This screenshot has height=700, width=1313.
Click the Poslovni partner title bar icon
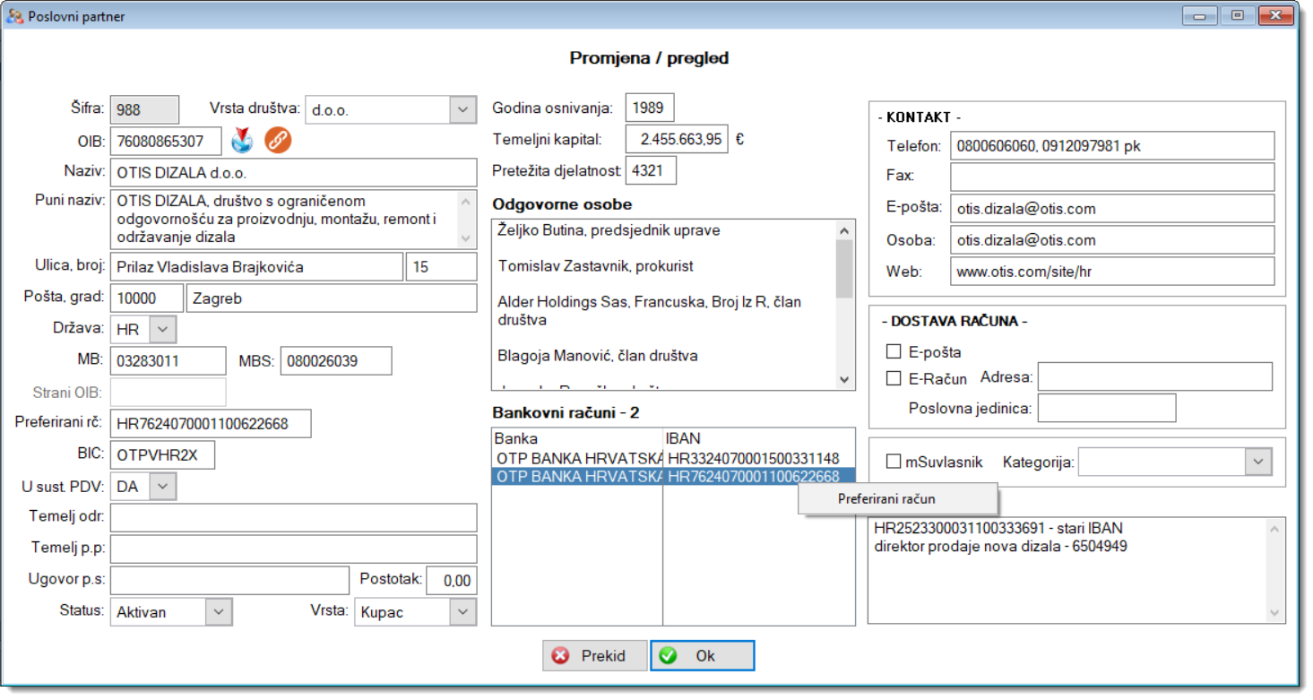tap(15, 16)
